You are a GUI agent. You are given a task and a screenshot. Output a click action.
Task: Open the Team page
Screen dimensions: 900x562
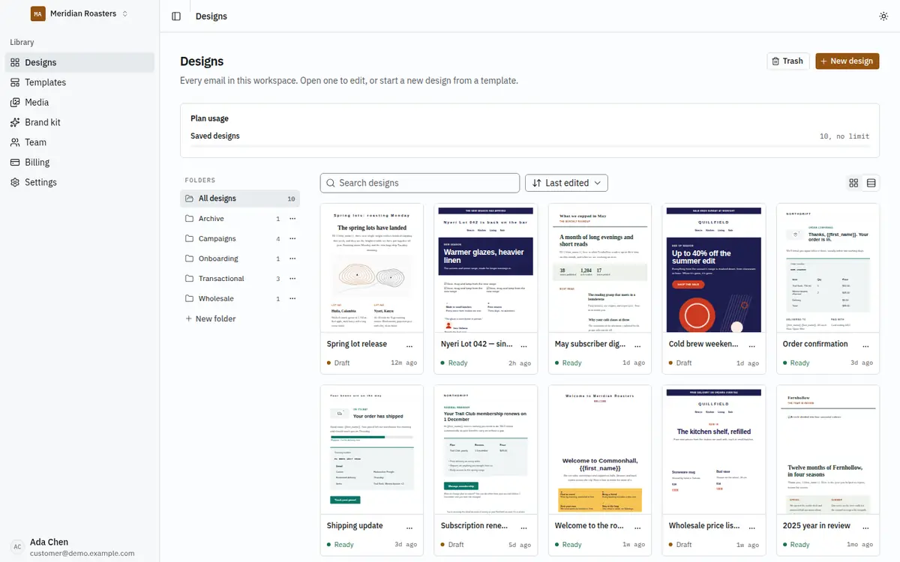tap(79, 142)
